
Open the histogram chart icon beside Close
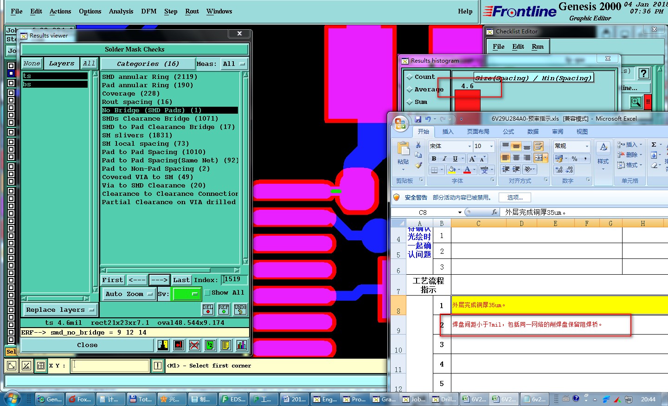tap(242, 345)
